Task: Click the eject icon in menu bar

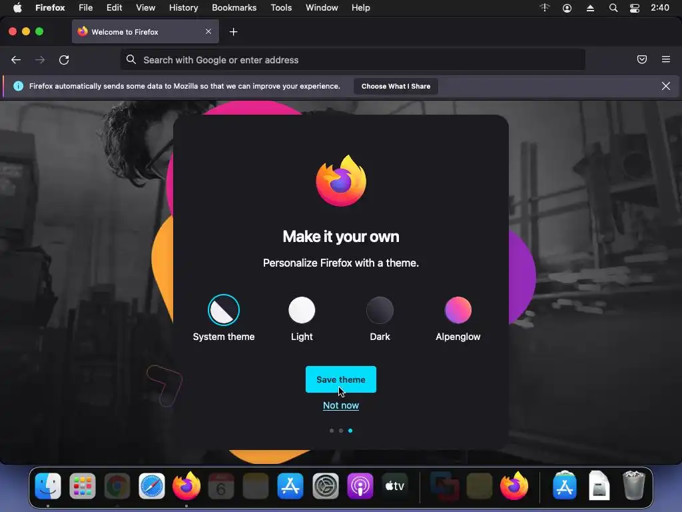Action: point(590,8)
